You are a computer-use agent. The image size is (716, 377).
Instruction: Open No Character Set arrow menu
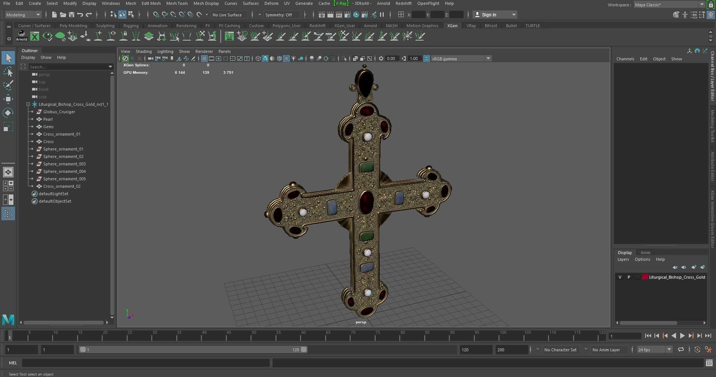538,349
